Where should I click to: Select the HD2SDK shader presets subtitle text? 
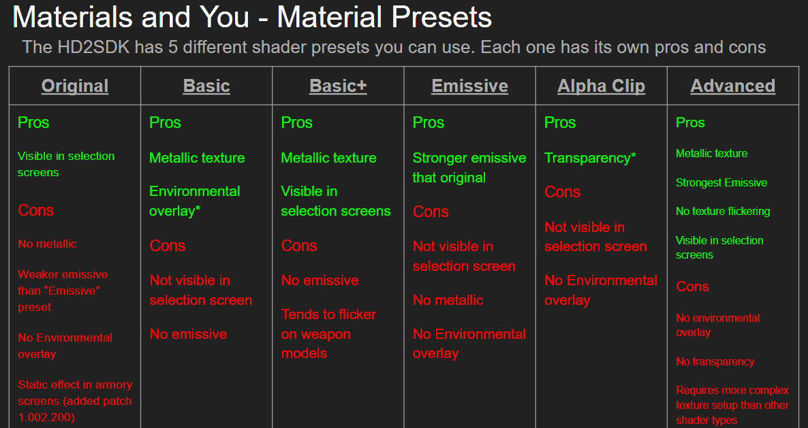click(394, 48)
